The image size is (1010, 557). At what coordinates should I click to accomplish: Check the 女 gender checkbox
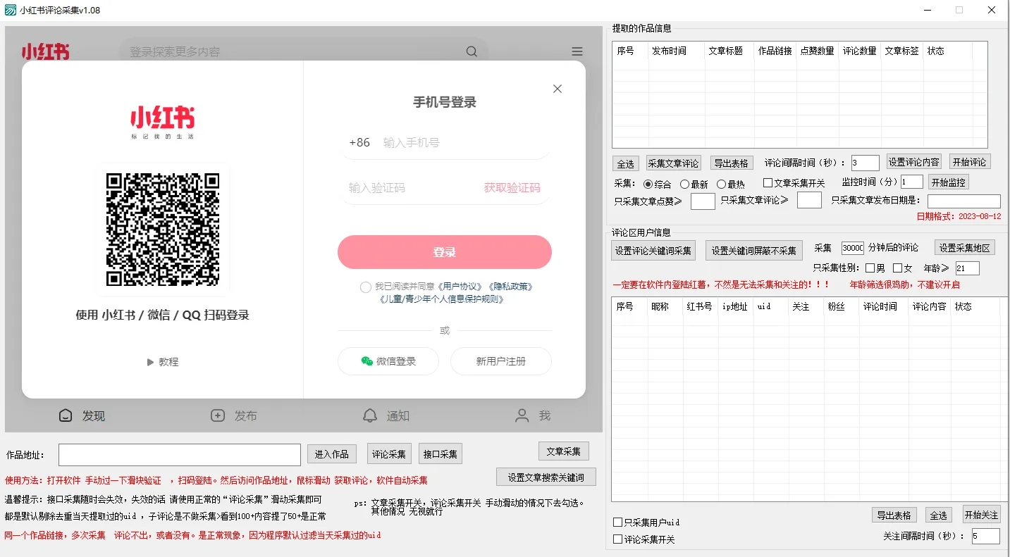pos(897,268)
